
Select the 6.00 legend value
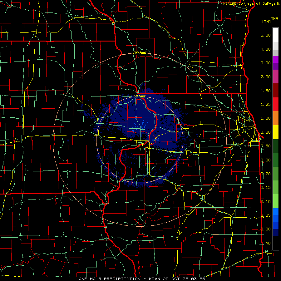pyautogui.click(x=266, y=35)
